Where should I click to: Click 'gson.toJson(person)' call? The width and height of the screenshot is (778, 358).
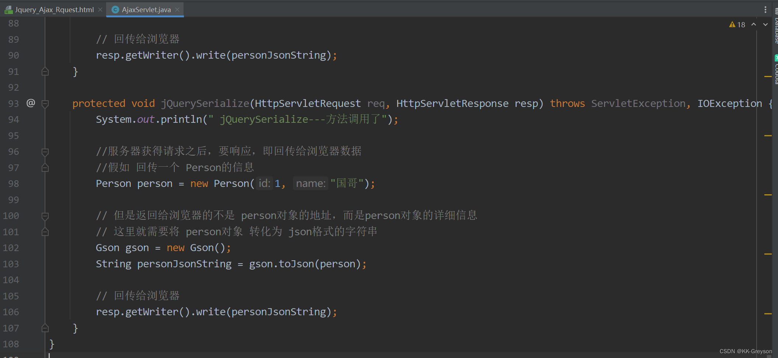tap(305, 264)
